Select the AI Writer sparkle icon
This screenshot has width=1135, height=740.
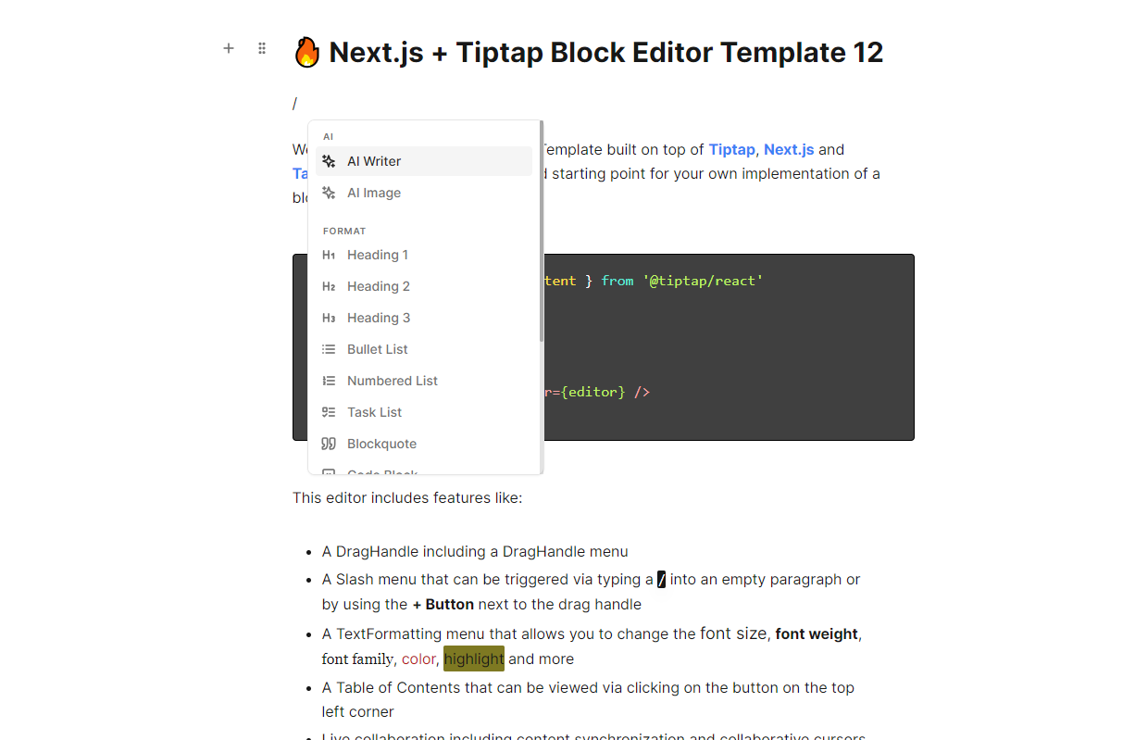point(329,160)
